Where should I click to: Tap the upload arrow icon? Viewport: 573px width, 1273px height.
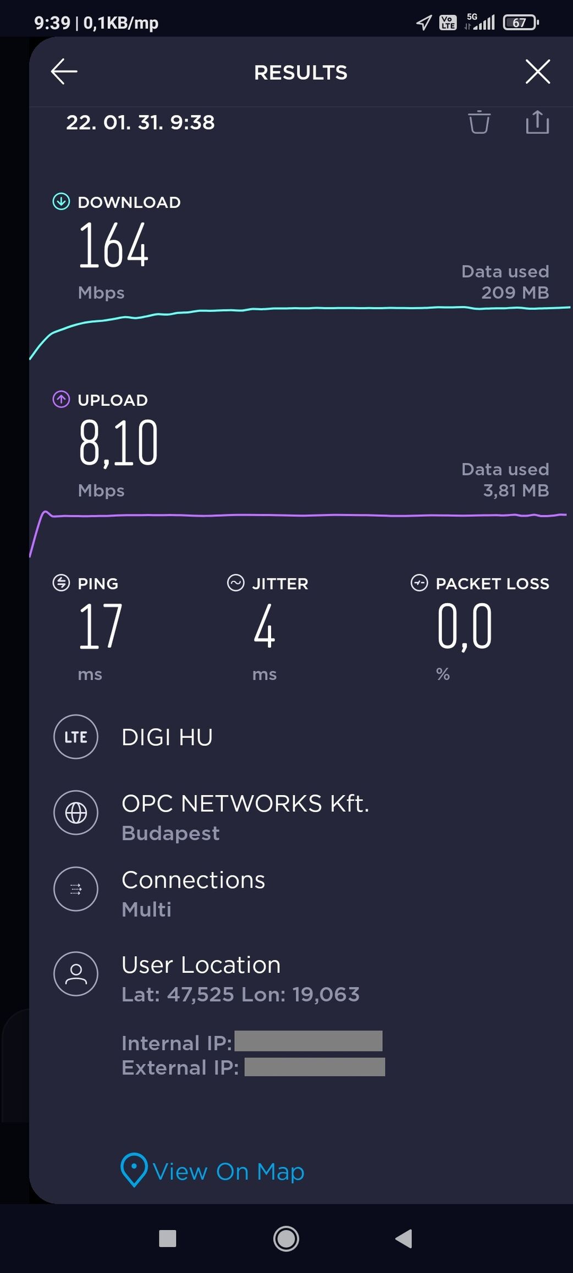[61, 399]
